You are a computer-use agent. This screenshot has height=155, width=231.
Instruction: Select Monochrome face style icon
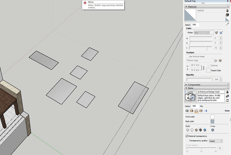point(205,130)
